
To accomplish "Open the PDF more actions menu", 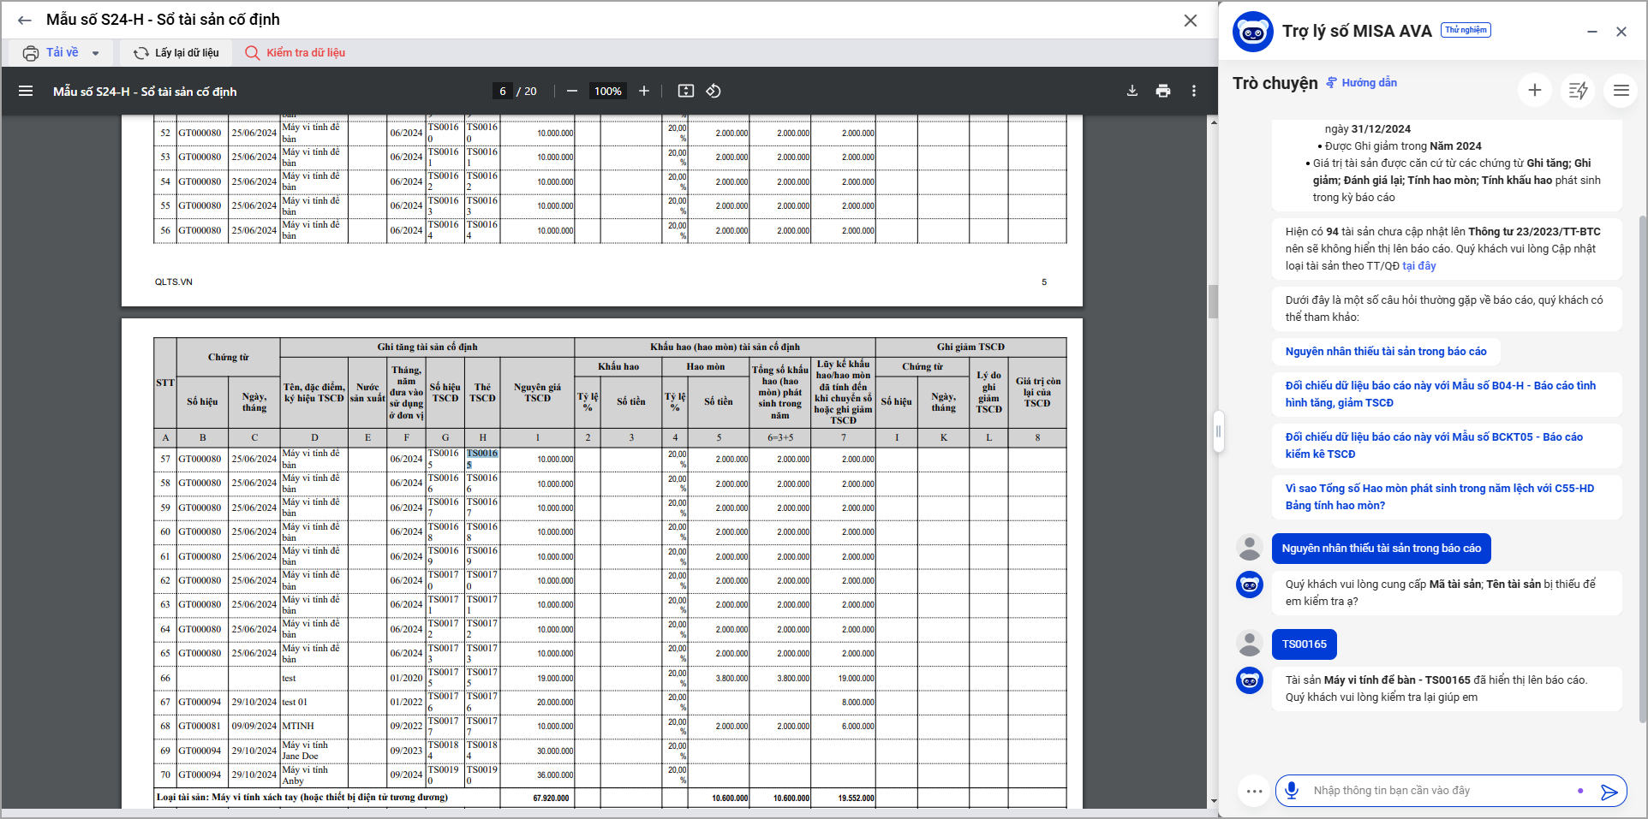I will click(1194, 91).
